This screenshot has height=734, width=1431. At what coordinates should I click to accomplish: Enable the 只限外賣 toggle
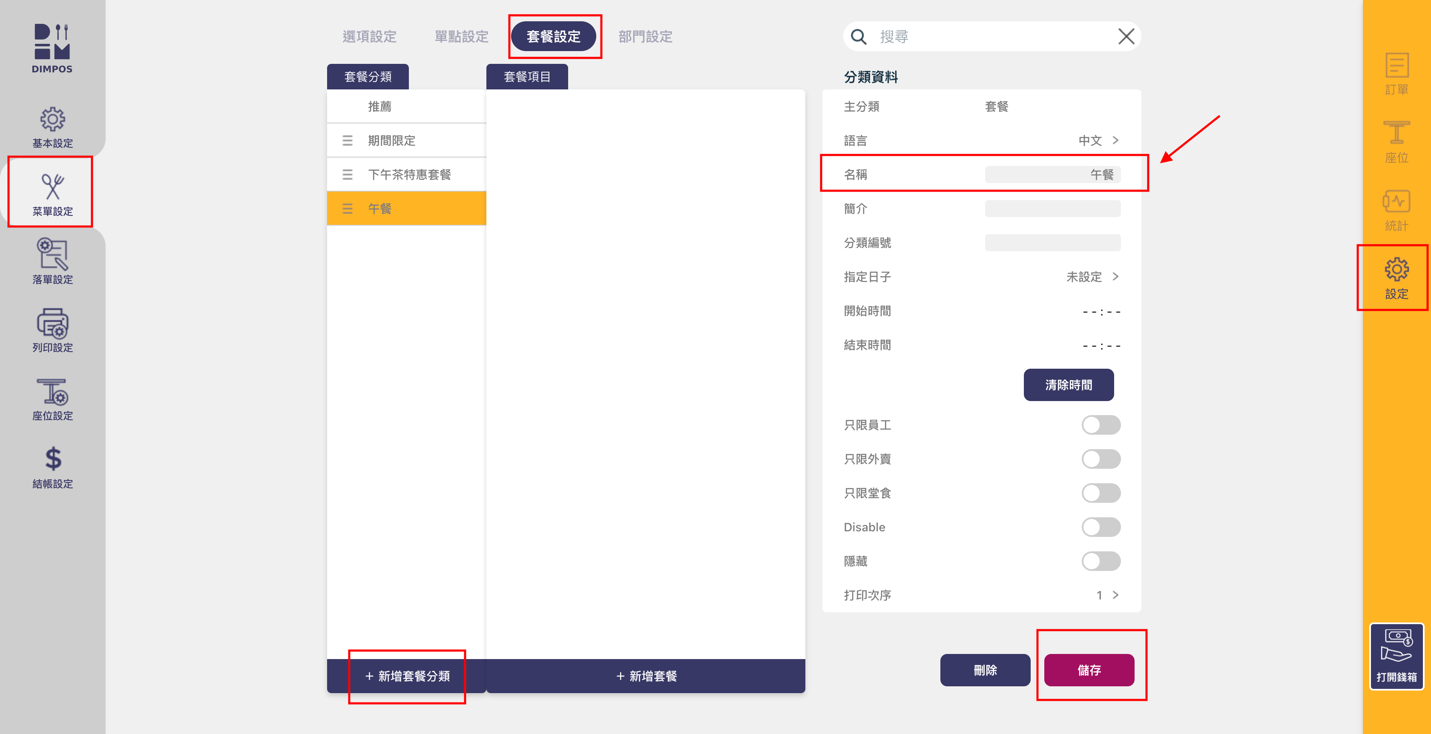[x=1101, y=459]
